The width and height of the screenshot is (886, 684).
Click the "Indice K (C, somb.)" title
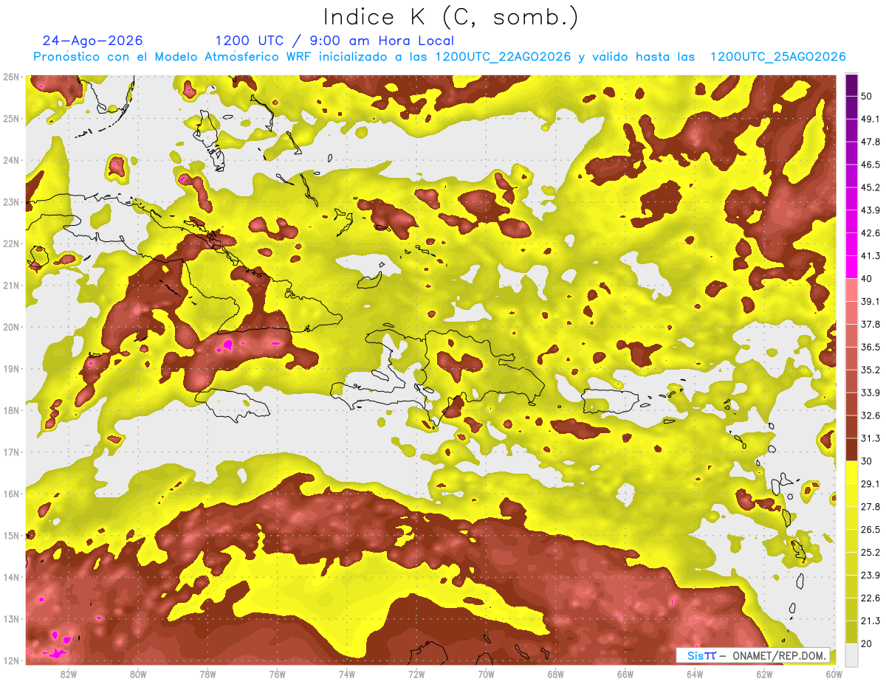point(450,17)
